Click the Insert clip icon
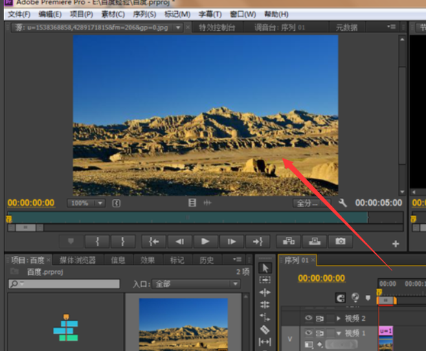The image size is (426, 351). click(x=288, y=241)
